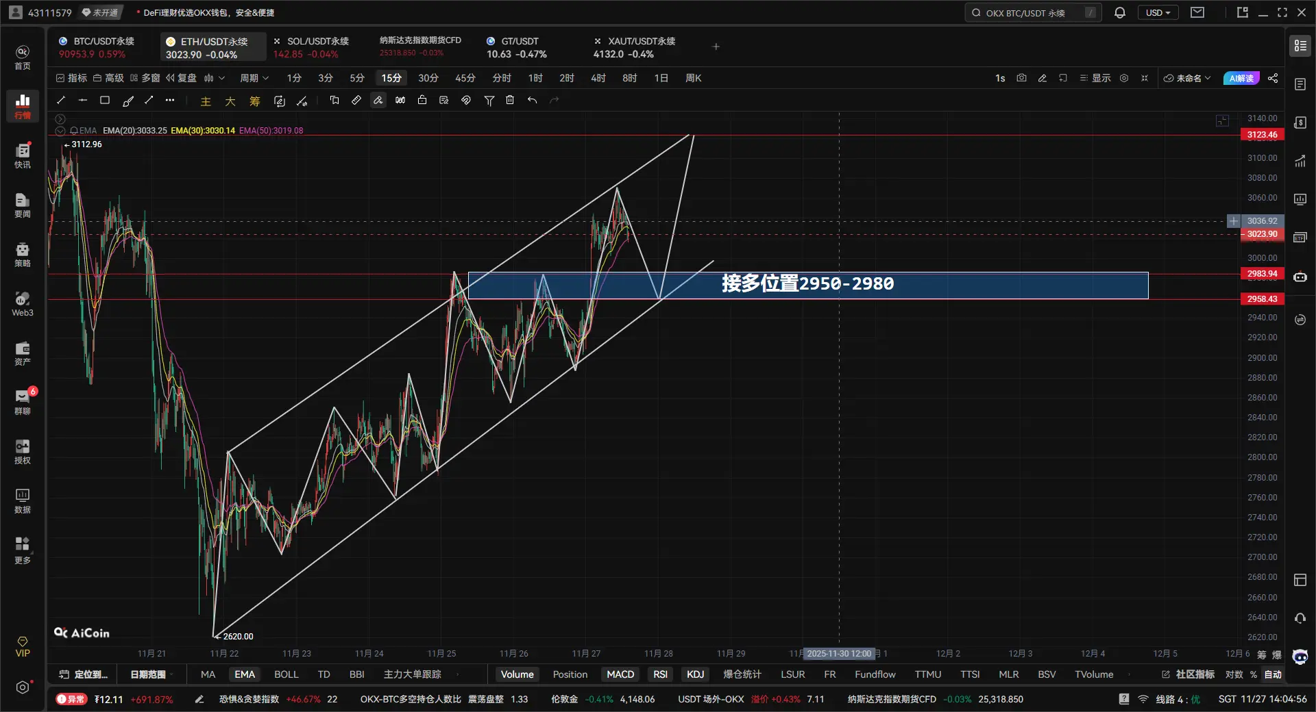Select the trend line drawing tool

[61, 101]
